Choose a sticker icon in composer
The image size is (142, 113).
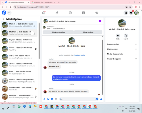click(x=52, y=99)
